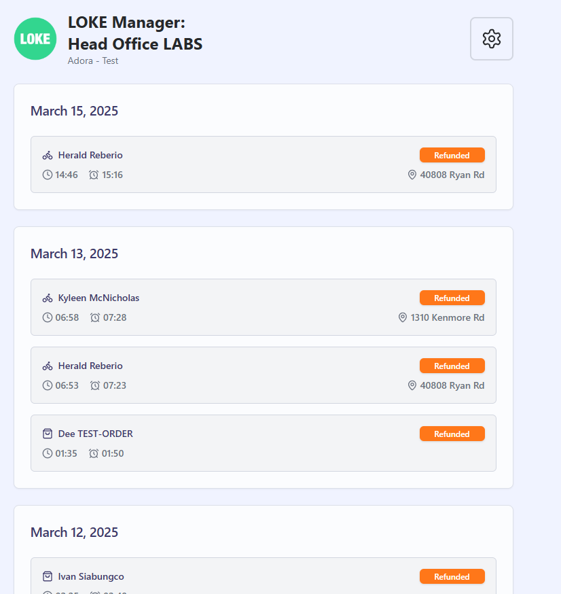
Task: Open Dee TEST-ORDER order name
Action: point(95,434)
